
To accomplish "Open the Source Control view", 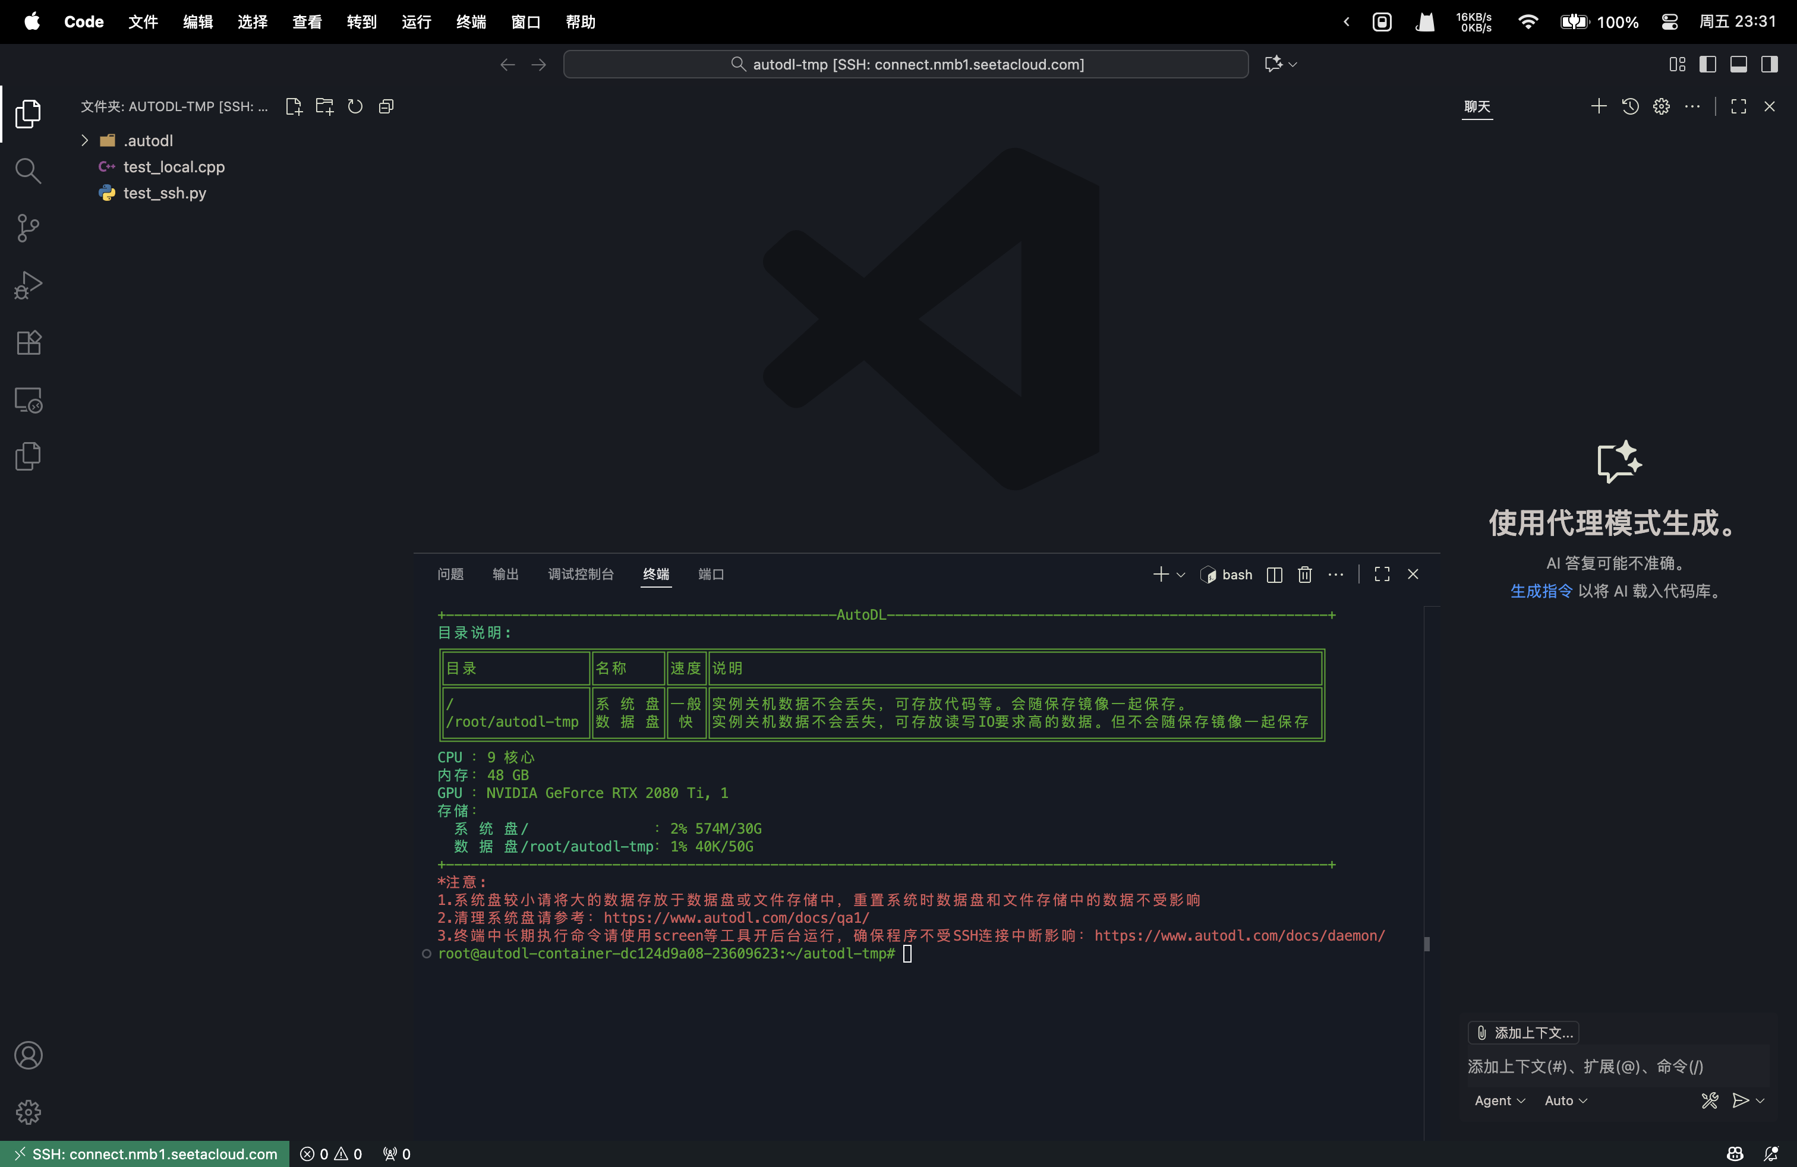I will coord(28,228).
